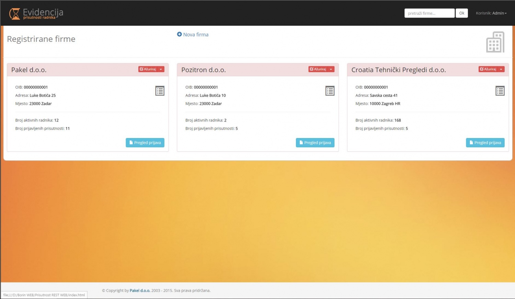Viewport: 515px width, 299px height.
Task: Select the Pakel d.o.o. card title
Action: point(29,70)
